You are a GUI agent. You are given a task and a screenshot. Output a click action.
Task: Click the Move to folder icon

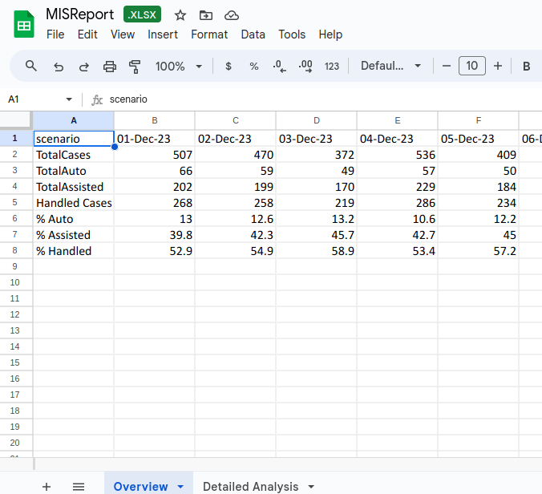(206, 15)
